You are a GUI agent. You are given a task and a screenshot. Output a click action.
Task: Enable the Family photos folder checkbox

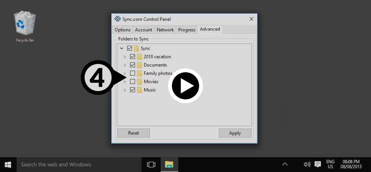(x=132, y=73)
